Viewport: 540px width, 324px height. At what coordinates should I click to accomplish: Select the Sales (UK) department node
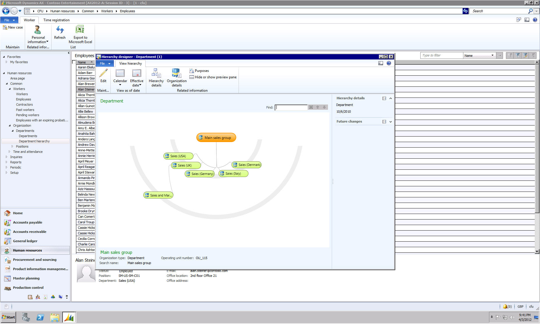pyautogui.click(x=186, y=165)
